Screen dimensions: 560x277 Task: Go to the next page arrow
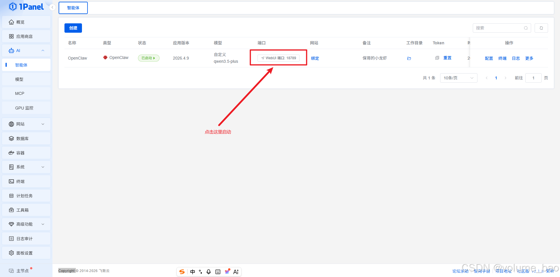click(505, 78)
